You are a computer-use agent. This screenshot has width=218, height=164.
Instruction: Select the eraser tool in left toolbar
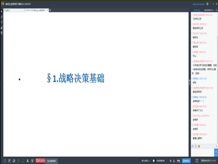tap(1, 28)
